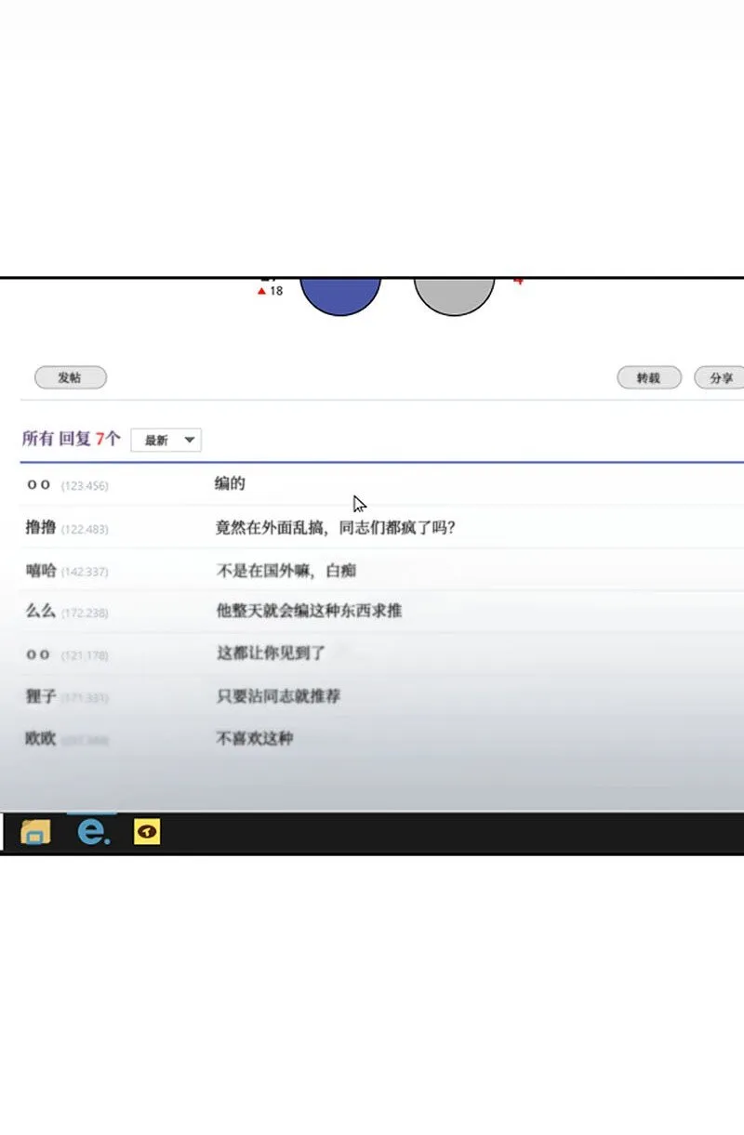The image size is (744, 1135).
Task: Click username O O with ID 121.178
Action: point(38,654)
